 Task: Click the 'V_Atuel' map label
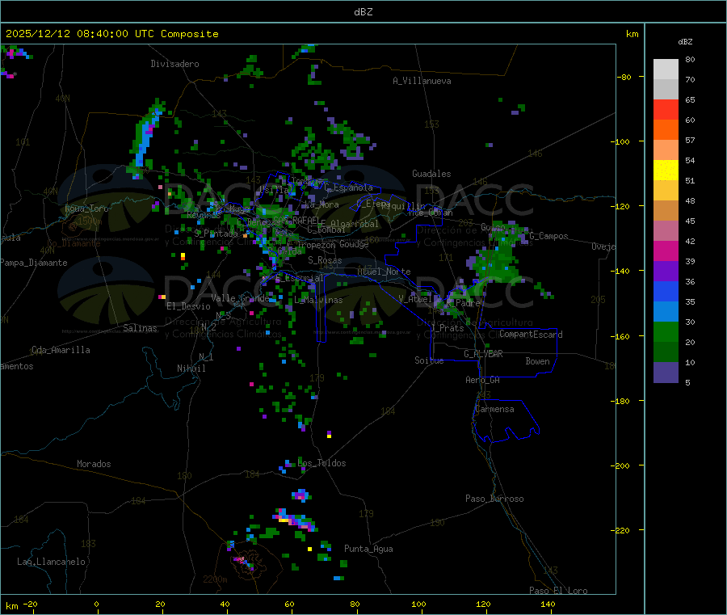tap(415, 299)
